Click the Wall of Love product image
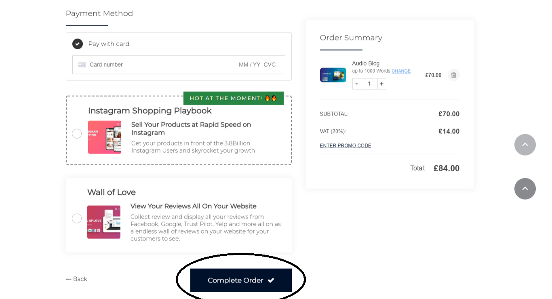 (x=104, y=222)
